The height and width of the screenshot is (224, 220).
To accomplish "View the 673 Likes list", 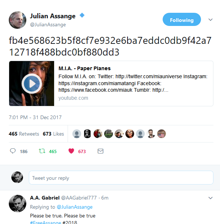I will click(x=53, y=134).
